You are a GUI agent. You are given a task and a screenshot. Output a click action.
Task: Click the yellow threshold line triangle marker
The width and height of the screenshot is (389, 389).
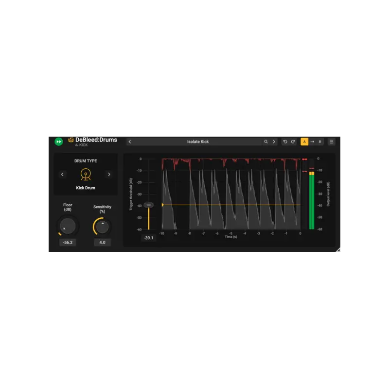[x=162, y=205]
